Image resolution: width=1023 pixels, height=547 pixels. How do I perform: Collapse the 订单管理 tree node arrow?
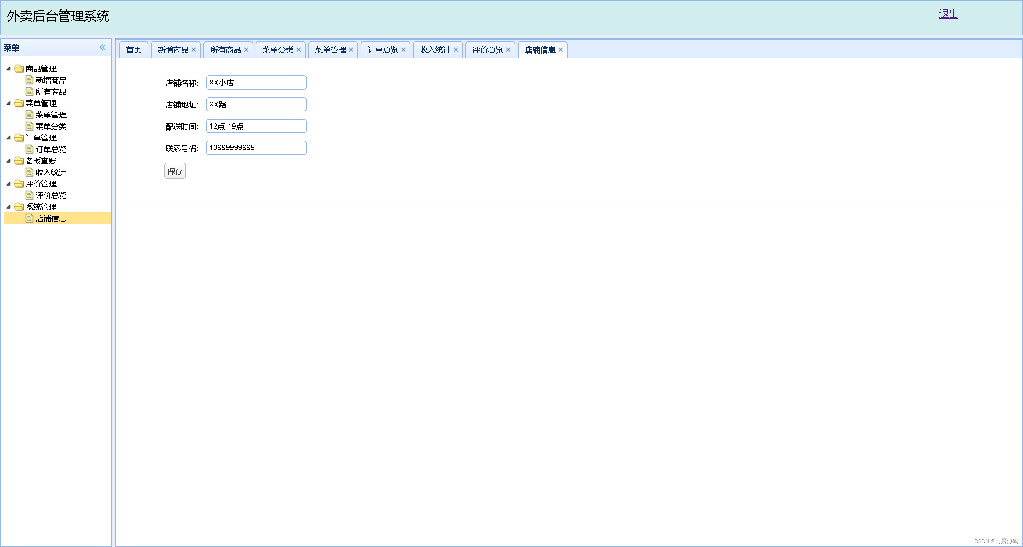[x=8, y=138]
